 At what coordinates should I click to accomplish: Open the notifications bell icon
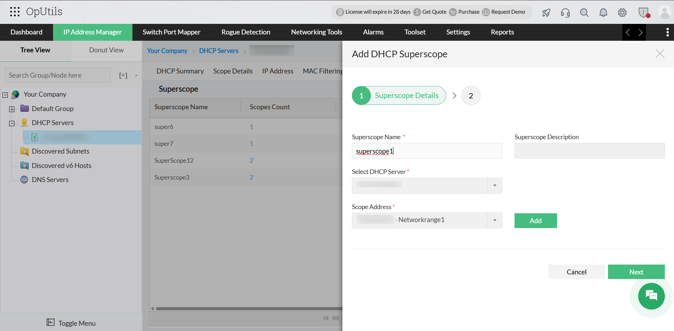click(x=603, y=12)
